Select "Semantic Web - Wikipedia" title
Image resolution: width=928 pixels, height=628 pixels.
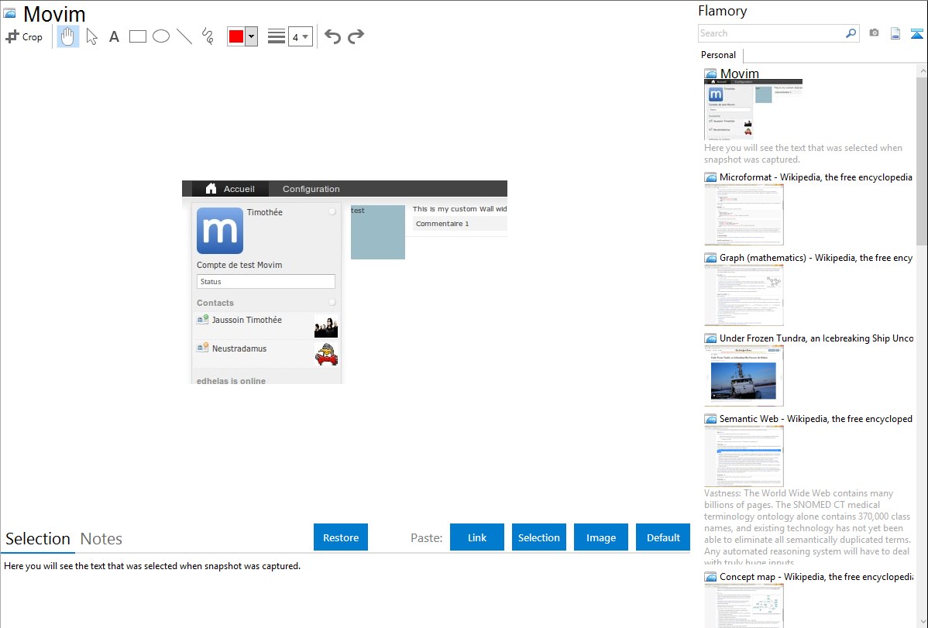tap(816, 419)
